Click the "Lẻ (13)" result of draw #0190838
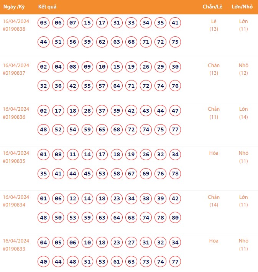 coord(214,25)
